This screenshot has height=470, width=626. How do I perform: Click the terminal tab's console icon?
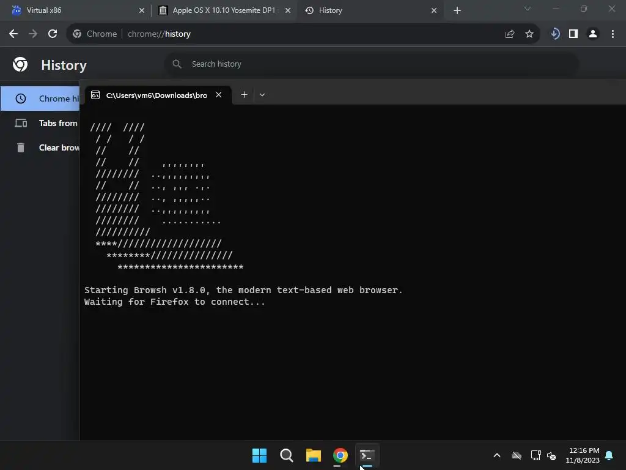pyautogui.click(x=95, y=95)
